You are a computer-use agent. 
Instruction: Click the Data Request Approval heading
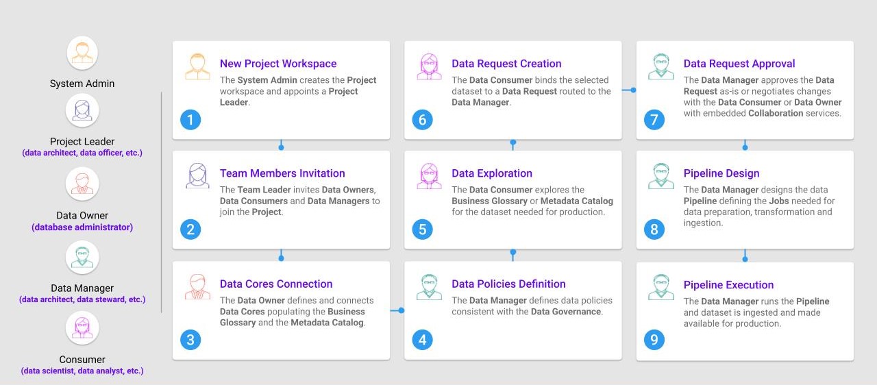tap(739, 64)
